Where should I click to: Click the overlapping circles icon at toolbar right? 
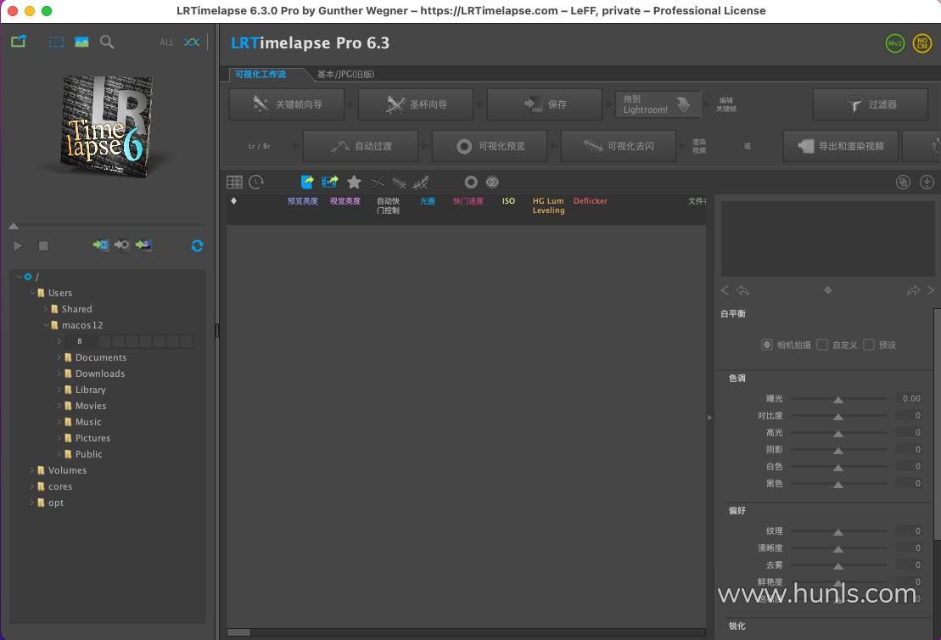coord(903,182)
